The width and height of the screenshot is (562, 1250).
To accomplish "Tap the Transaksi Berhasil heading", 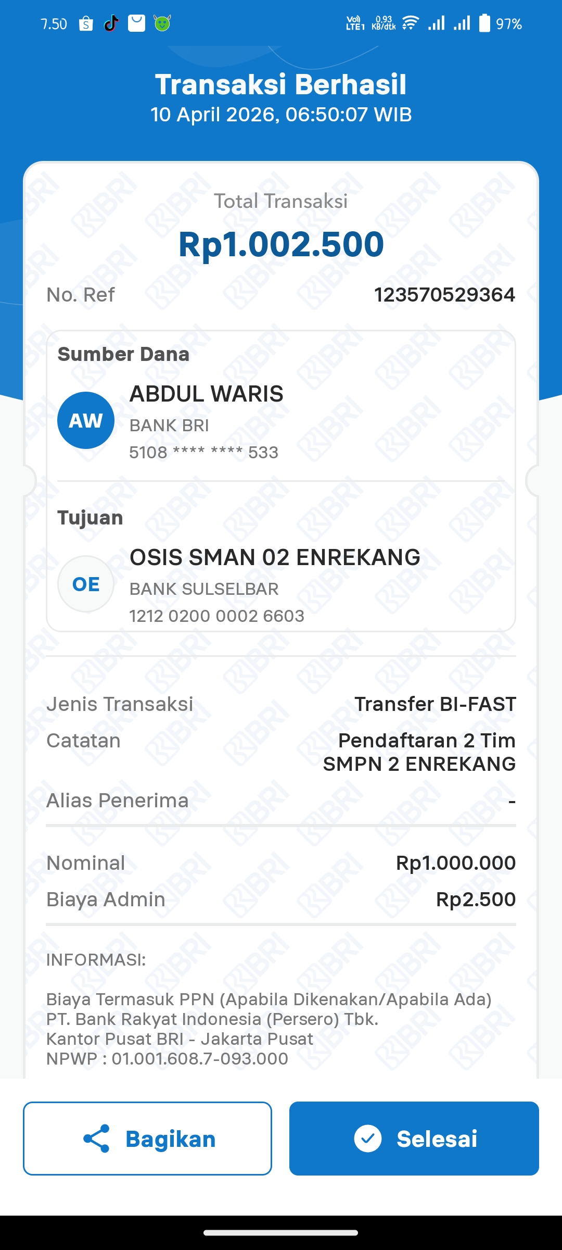I will 281,84.
